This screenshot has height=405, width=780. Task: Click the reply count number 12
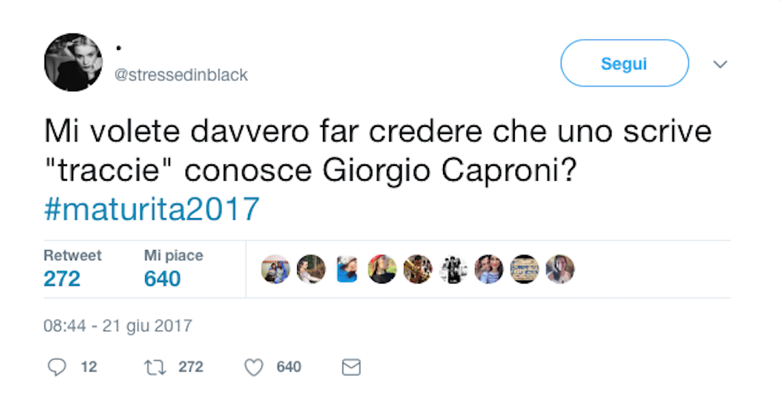coord(89,368)
